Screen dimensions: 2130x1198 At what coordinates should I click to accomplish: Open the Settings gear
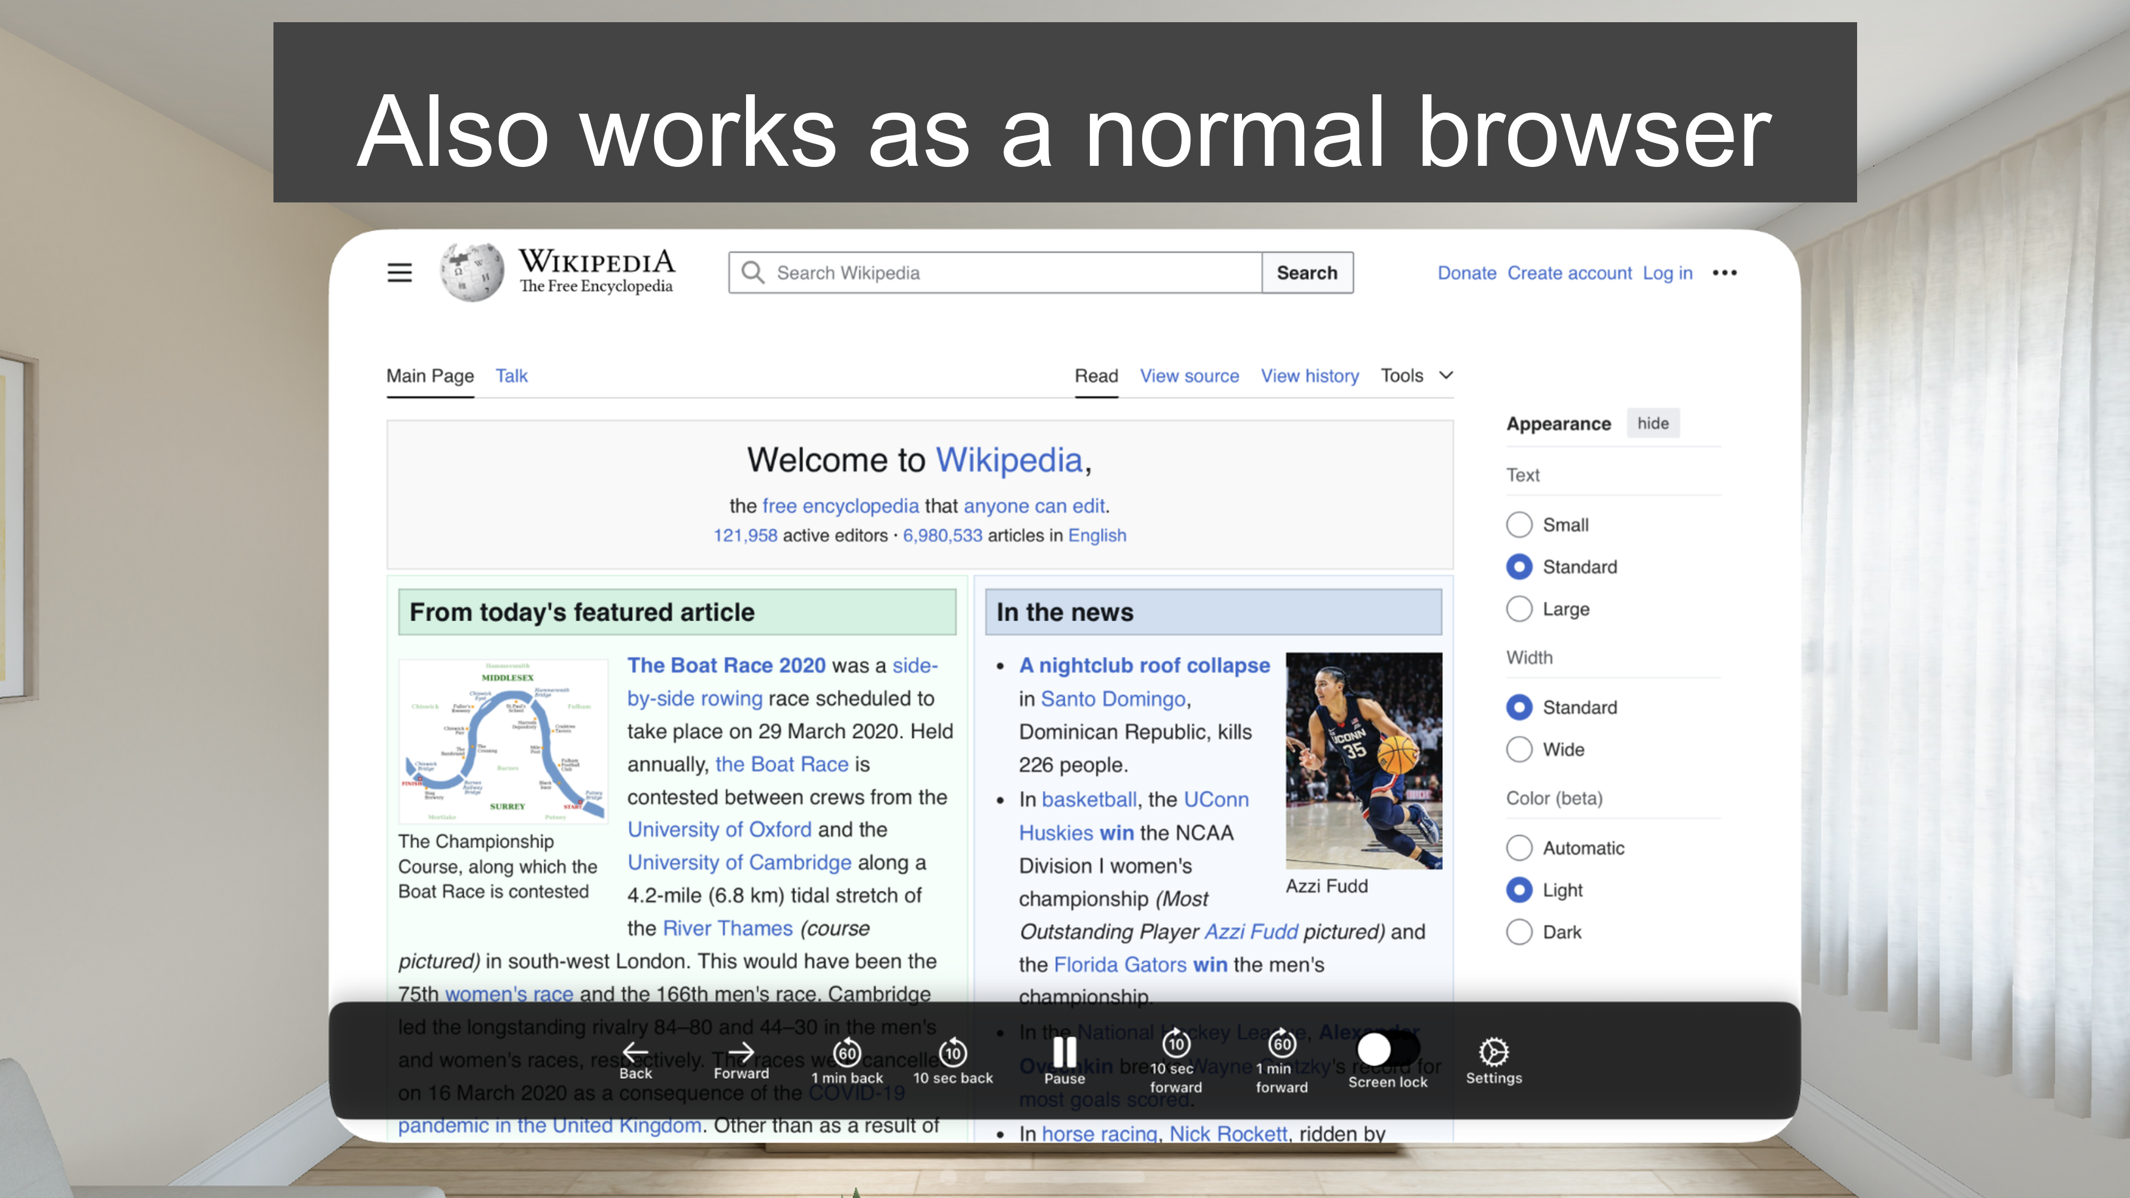pyautogui.click(x=1493, y=1062)
